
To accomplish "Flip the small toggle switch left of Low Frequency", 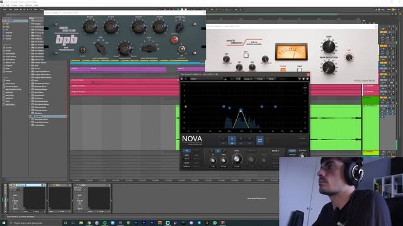I will pyautogui.click(x=82, y=50).
